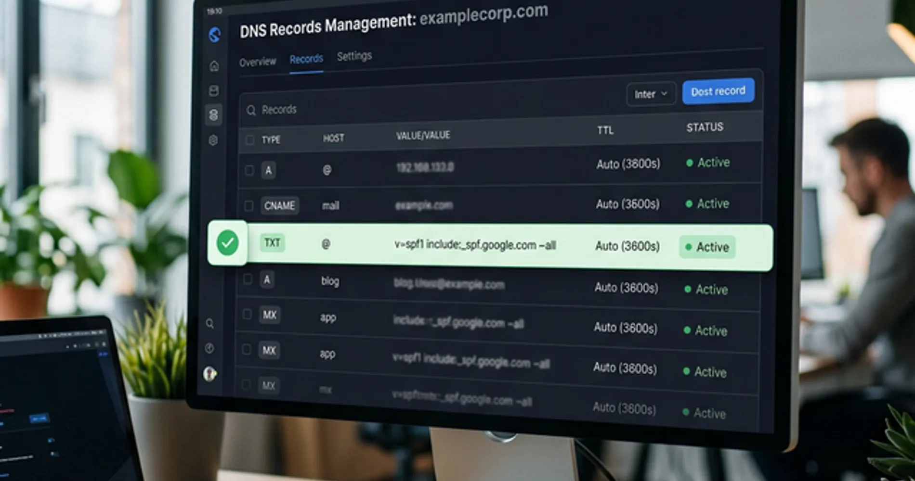Viewport: 915px width, 481px height.
Task: Open the user avatar at the sidebar bottom
Action: 209,374
